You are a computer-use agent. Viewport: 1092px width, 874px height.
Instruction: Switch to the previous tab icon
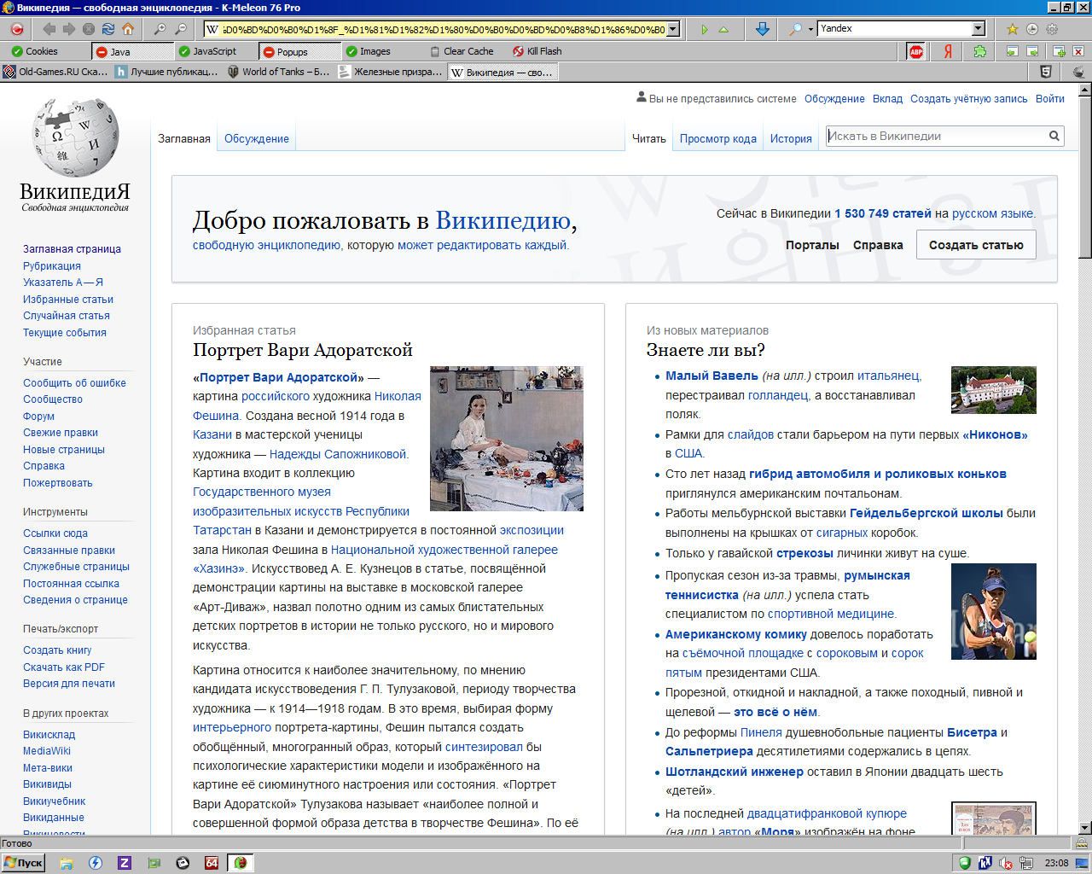[1012, 51]
